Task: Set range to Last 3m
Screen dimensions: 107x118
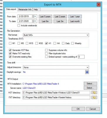Action: (x=60, y=21)
